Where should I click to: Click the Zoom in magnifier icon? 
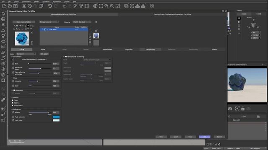pos(106,6)
